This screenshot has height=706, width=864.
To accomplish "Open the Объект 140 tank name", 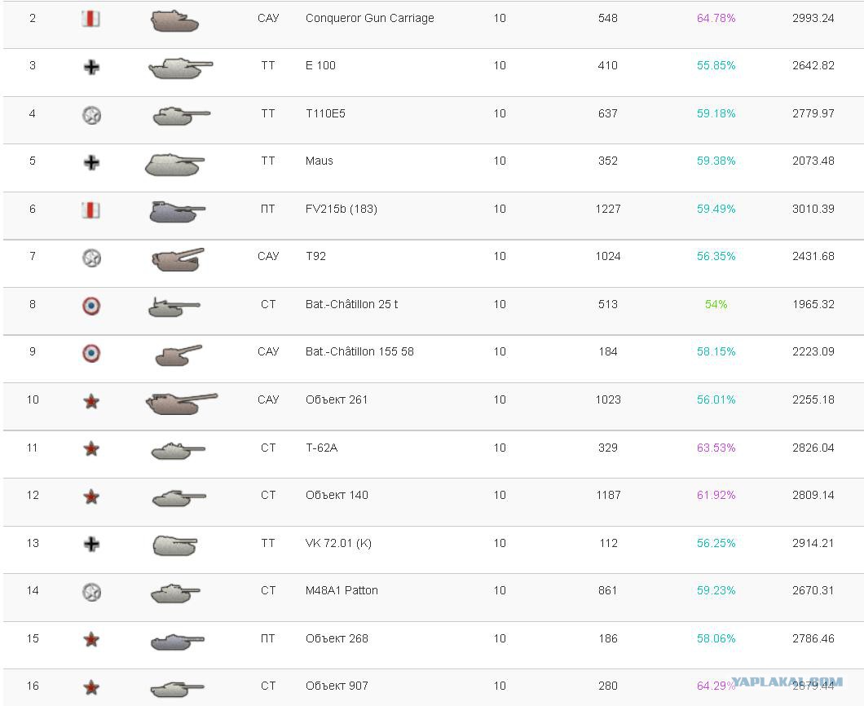I will point(337,495).
